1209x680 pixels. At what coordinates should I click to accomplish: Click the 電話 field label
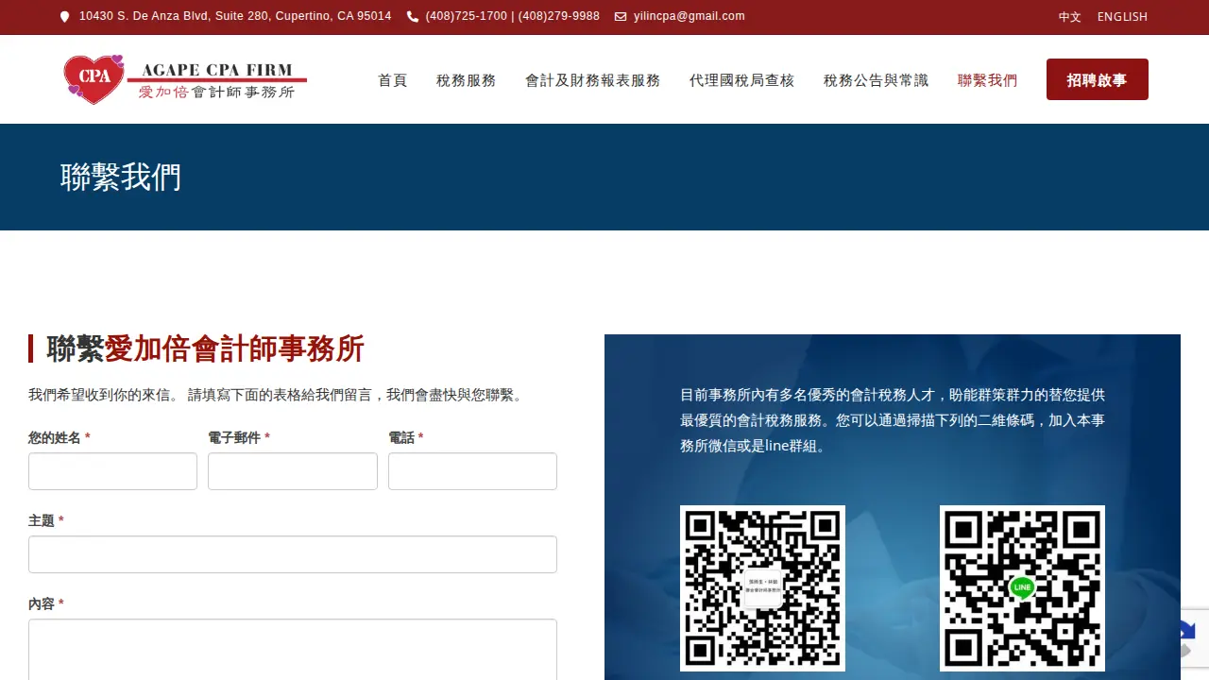pyautogui.click(x=406, y=437)
